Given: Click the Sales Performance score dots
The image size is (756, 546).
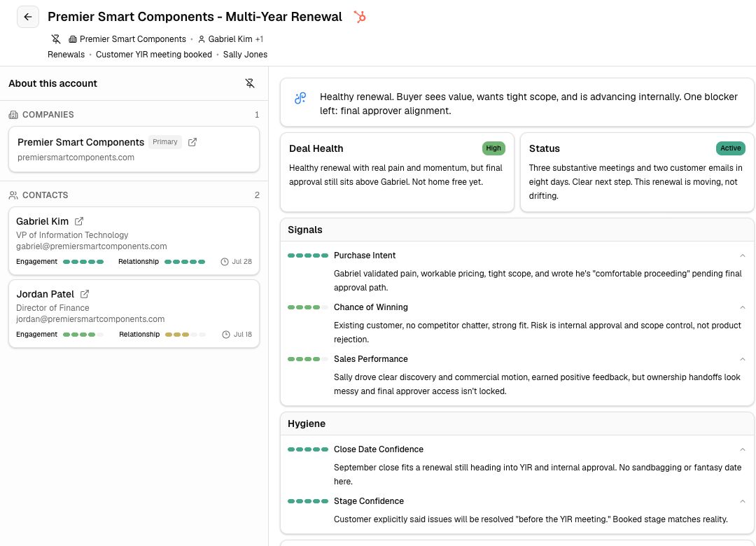Looking at the screenshot, I should tap(308, 359).
